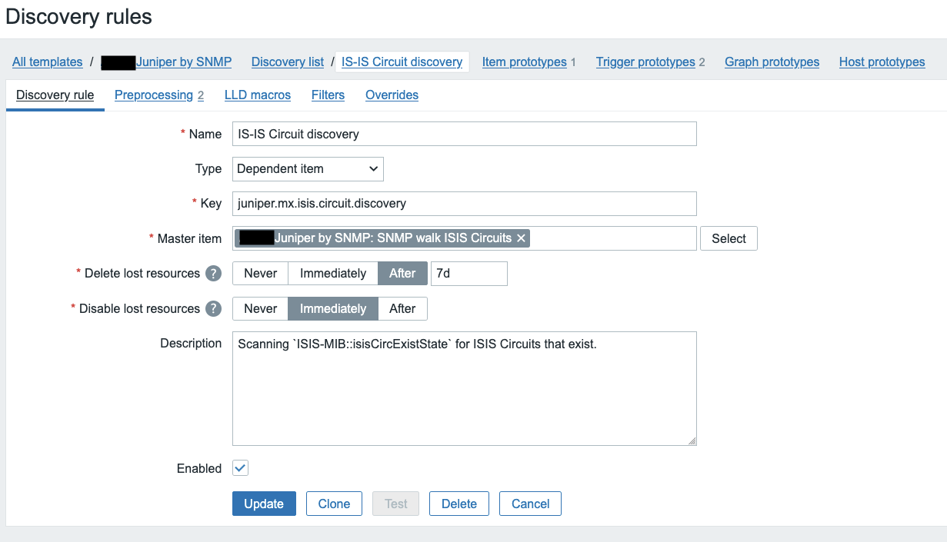947x542 pixels.
Task: Open help for Delete lost resources
Action: (213, 274)
